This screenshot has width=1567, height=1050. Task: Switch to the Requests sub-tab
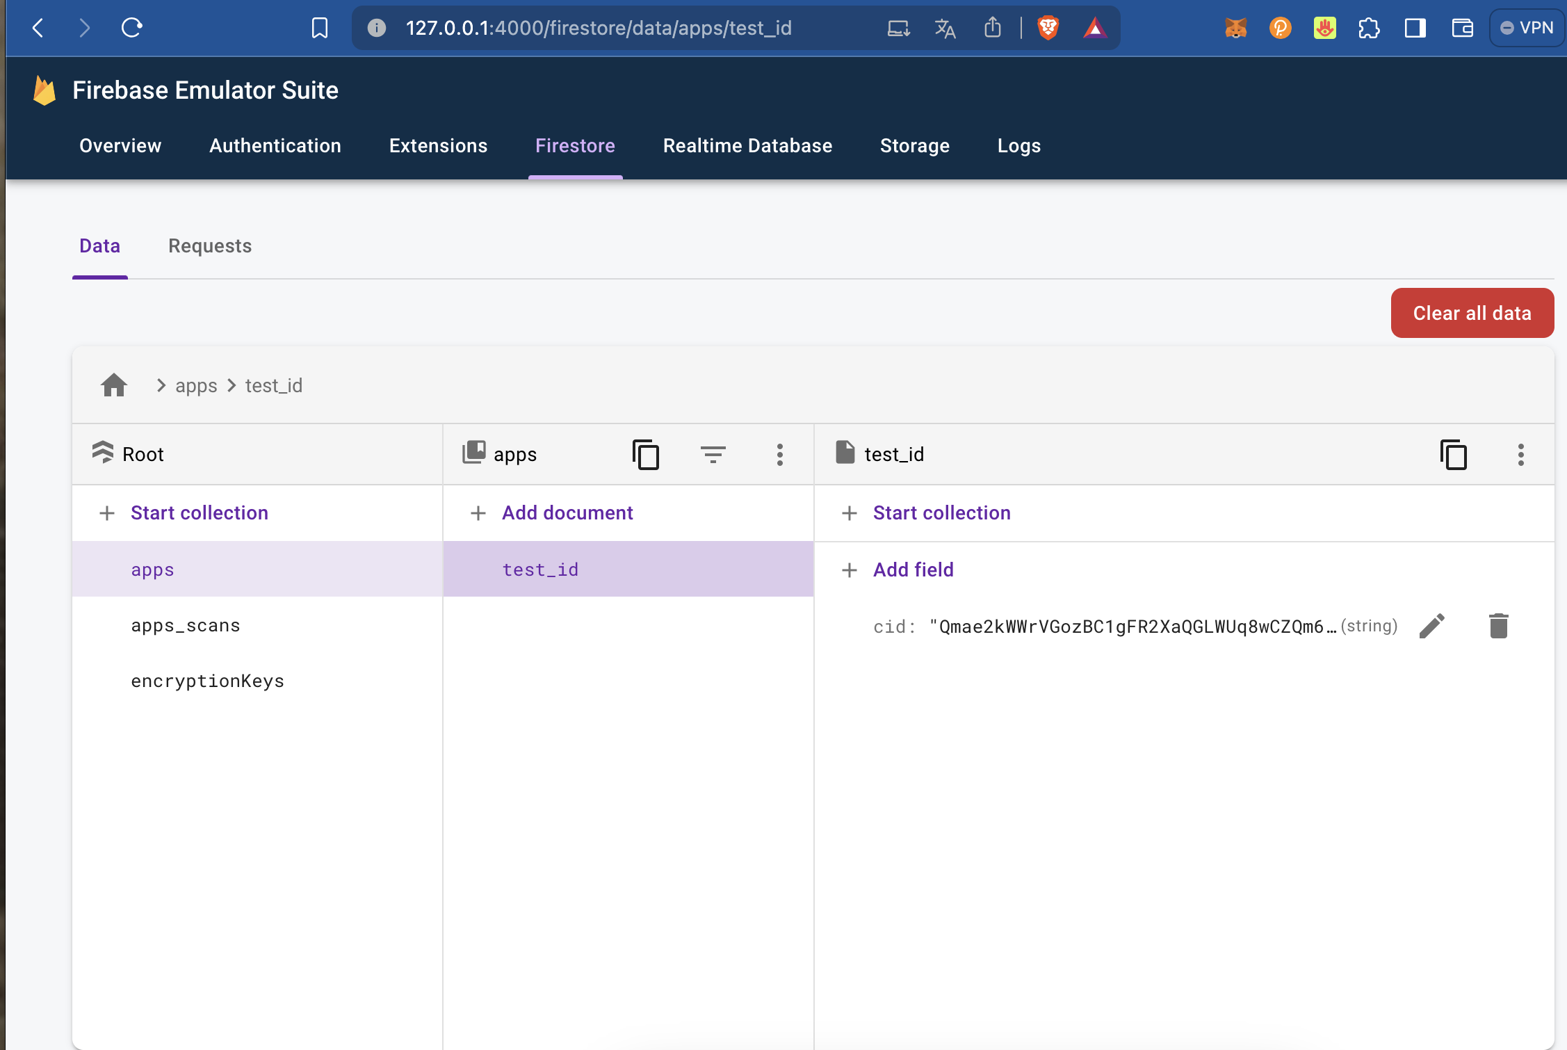coord(210,246)
